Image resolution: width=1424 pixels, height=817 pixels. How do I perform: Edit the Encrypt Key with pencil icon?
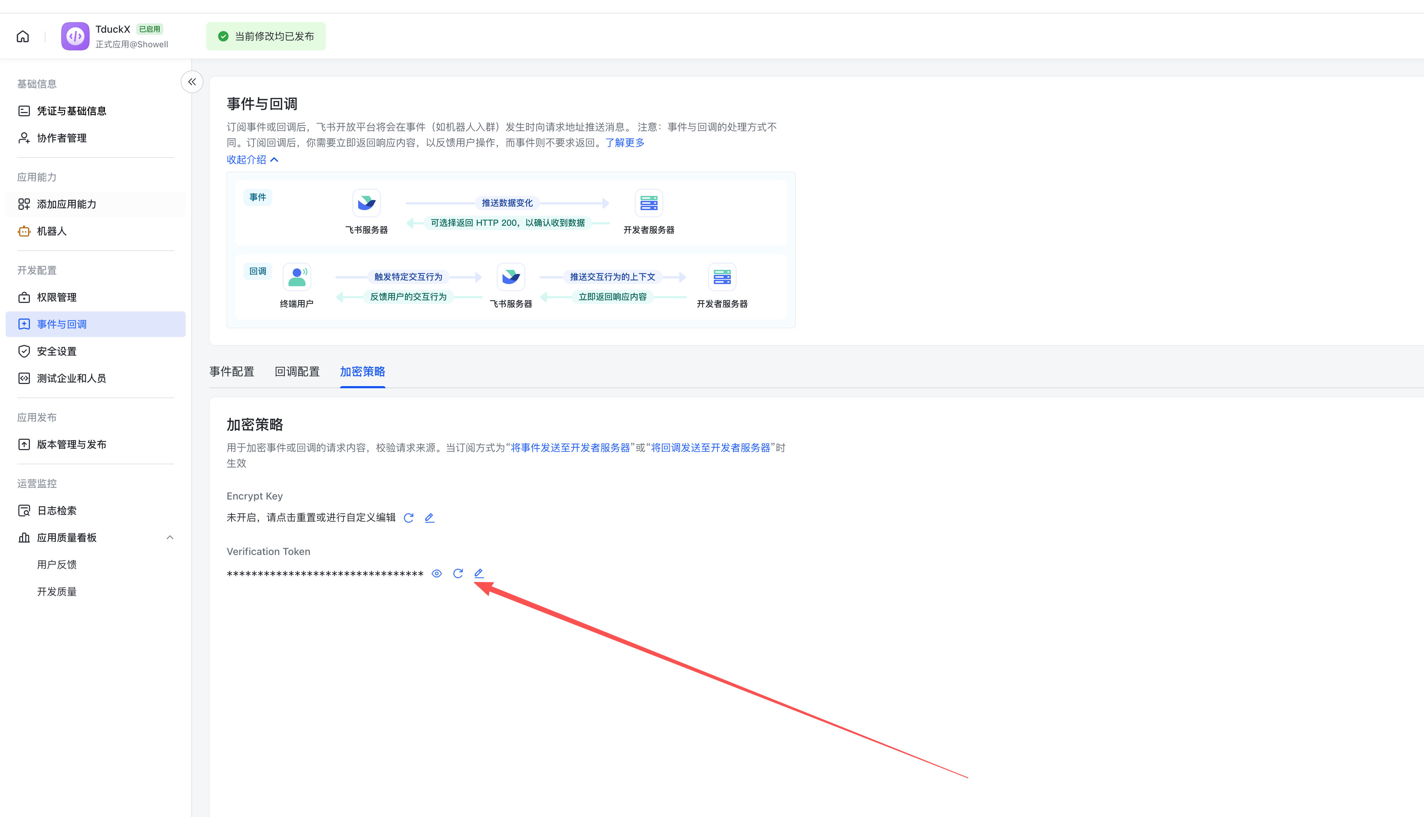[429, 518]
